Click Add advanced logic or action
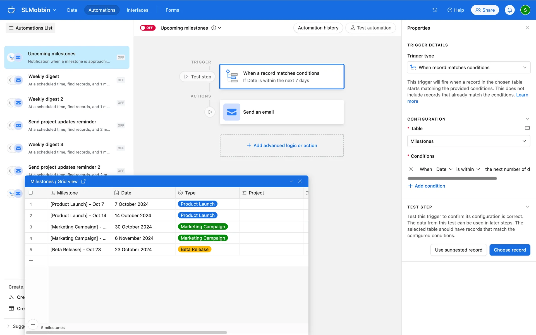The height and width of the screenshot is (335, 536). [282, 145]
